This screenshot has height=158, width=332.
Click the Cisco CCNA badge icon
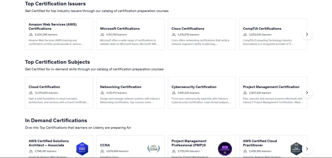point(154,148)
